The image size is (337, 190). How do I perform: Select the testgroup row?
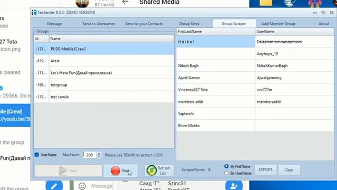(x=104, y=85)
